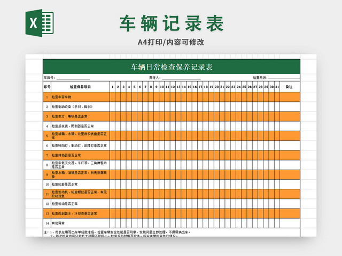The height and width of the screenshot is (256, 342).
Task: Select the 备注 column header
Action: point(290,86)
